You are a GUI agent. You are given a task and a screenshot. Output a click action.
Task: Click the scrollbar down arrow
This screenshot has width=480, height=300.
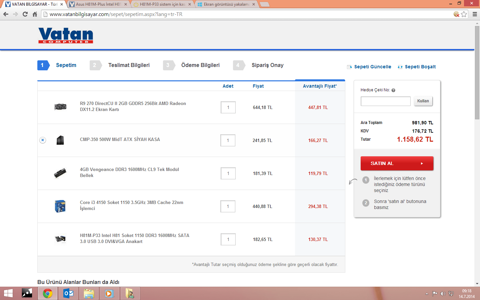pos(477,284)
